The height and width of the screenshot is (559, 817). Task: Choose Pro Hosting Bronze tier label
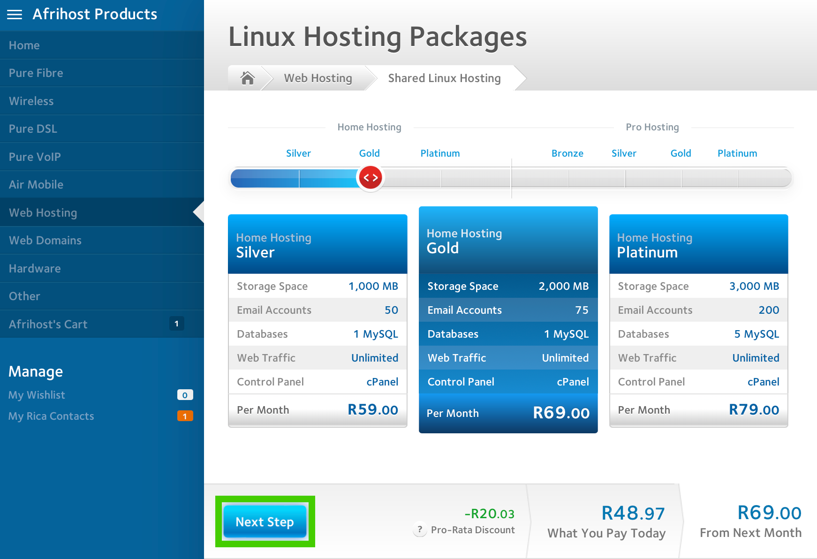point(567,153)
